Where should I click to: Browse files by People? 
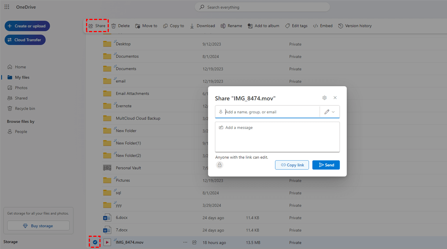(17, 131)
